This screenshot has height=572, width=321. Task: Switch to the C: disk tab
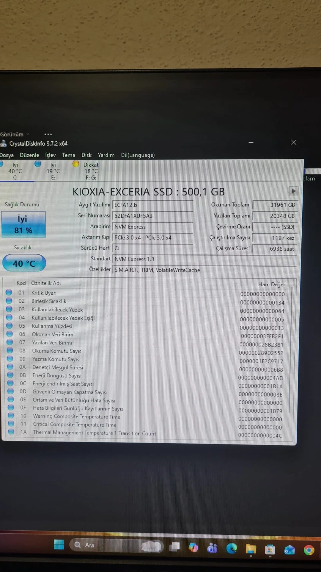tap(15, 171)
